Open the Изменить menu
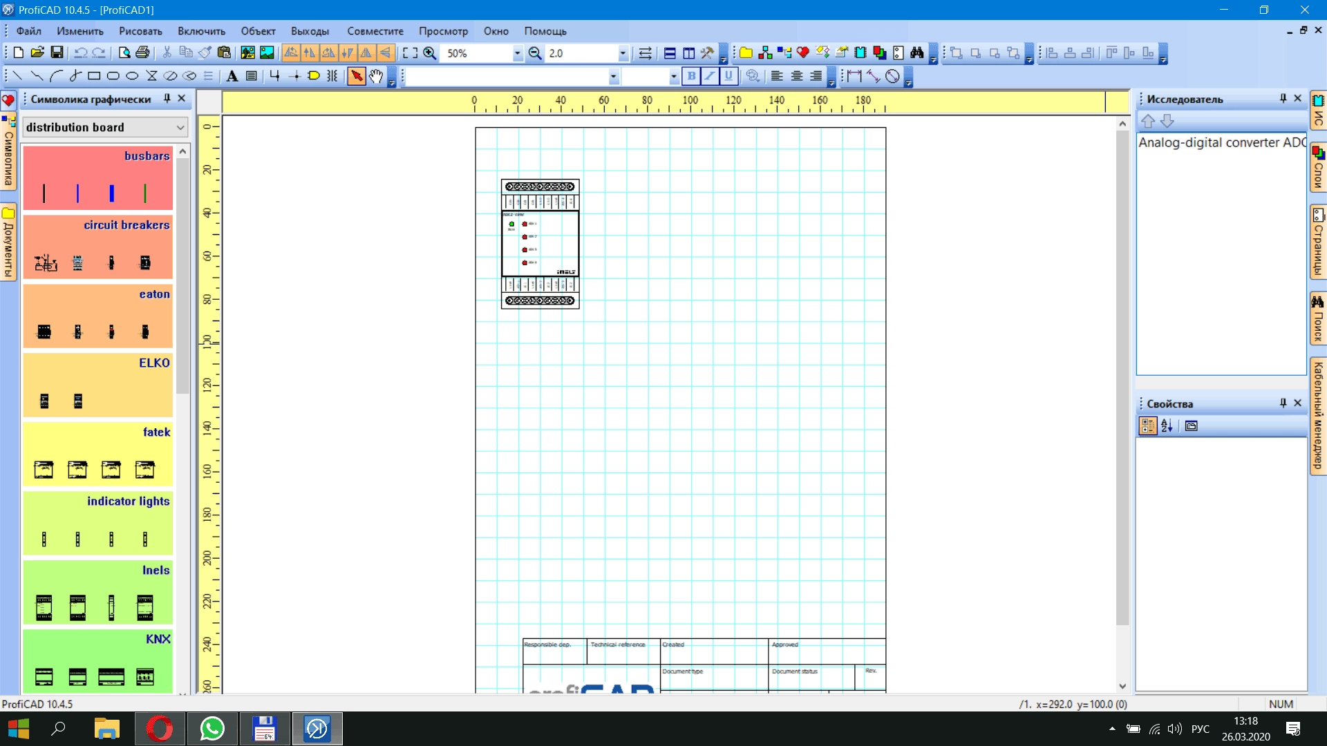1327x746 pixels. pos(80,31)
